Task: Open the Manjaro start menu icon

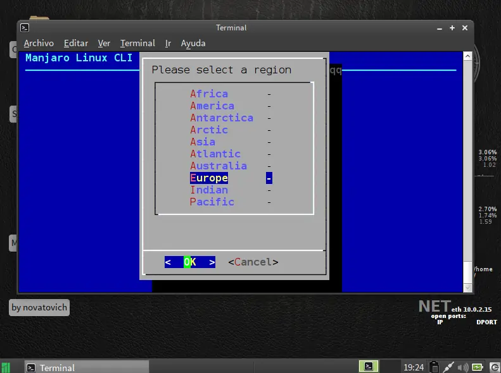Action: [x=6, y=367]
